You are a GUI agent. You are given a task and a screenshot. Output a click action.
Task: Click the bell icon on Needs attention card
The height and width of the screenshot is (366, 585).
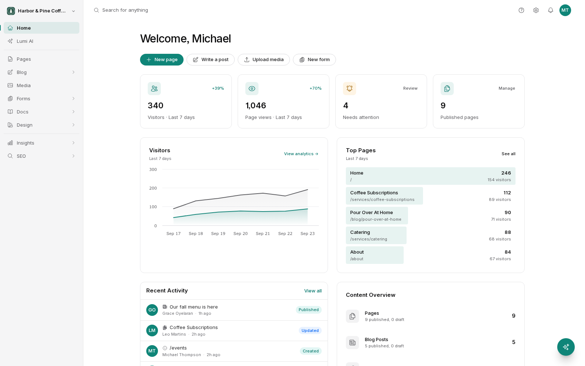(350, 89)
